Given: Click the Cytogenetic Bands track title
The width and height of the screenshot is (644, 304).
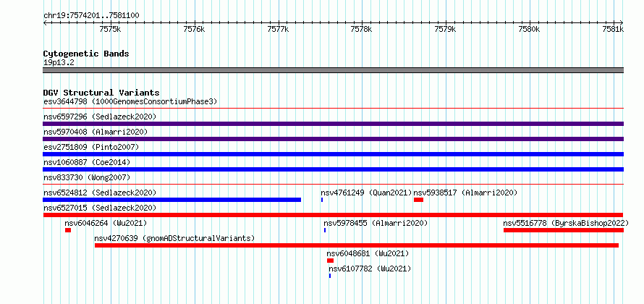Looking at the screenshot, I should click(86, 54).
